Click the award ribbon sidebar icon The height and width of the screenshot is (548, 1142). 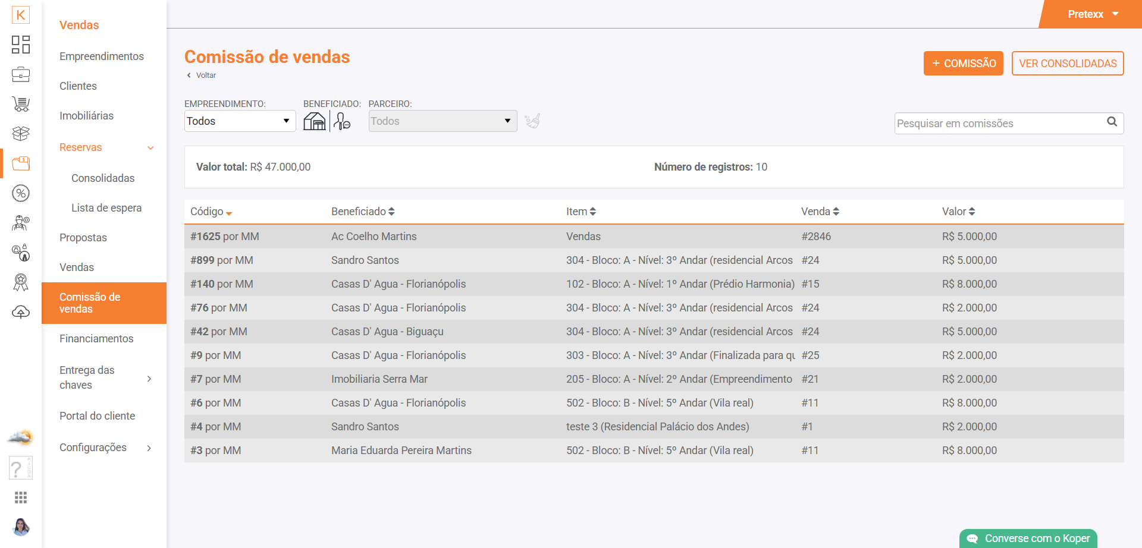pos(21,282)
